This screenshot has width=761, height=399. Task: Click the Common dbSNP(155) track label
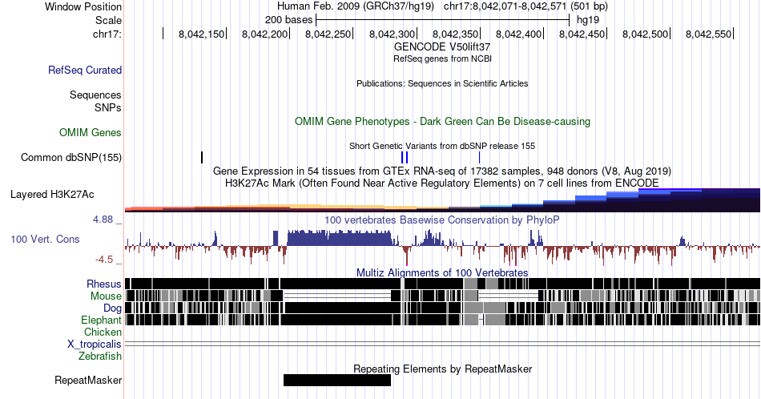point(71,157)
